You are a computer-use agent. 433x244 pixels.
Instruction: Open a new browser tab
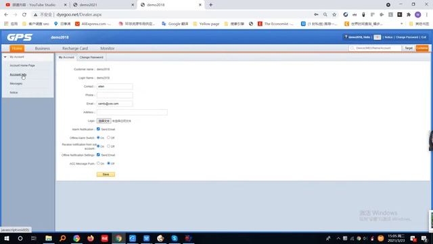click(x=210, y=5)
